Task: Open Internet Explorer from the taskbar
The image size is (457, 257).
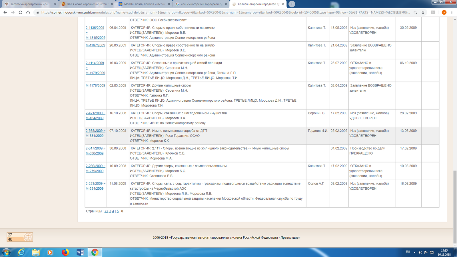Action: [x=21, y=252]
